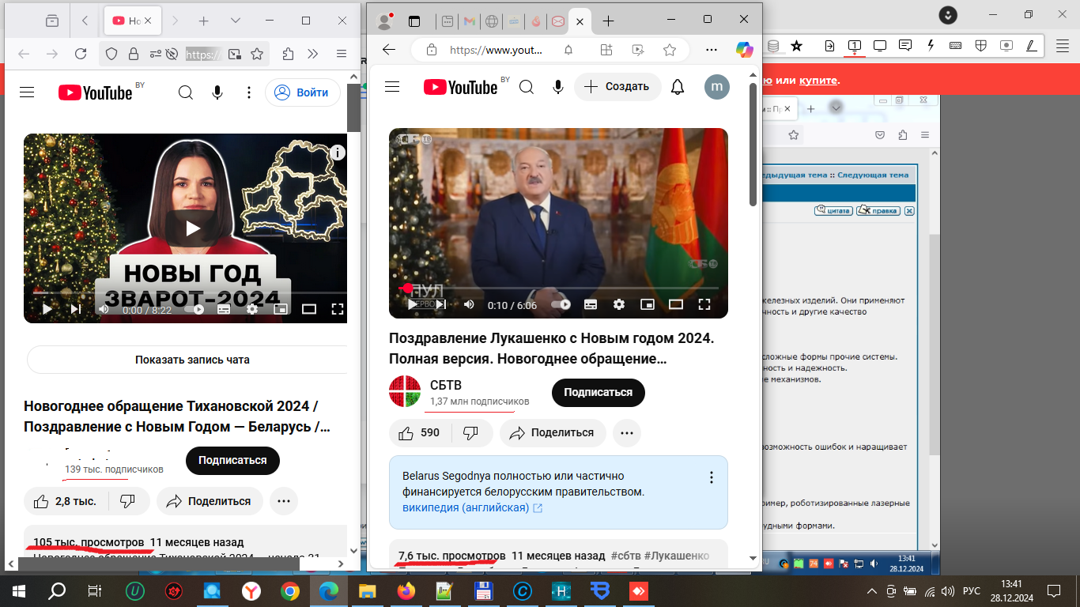Click Показать запись чата button
Image resolution: width=1080 pixels, height=607 pixels.
(x=192, y=360)
